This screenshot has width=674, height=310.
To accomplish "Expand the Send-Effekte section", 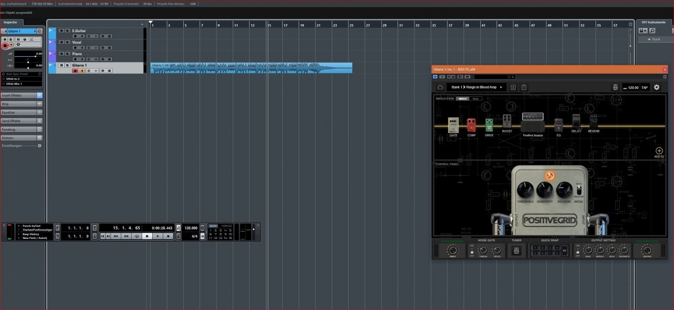I will pos(21,121).
